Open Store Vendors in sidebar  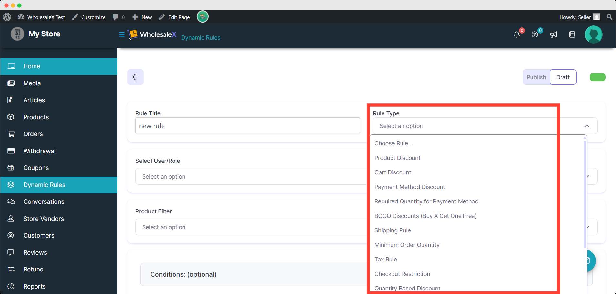[x=59, y=219]
